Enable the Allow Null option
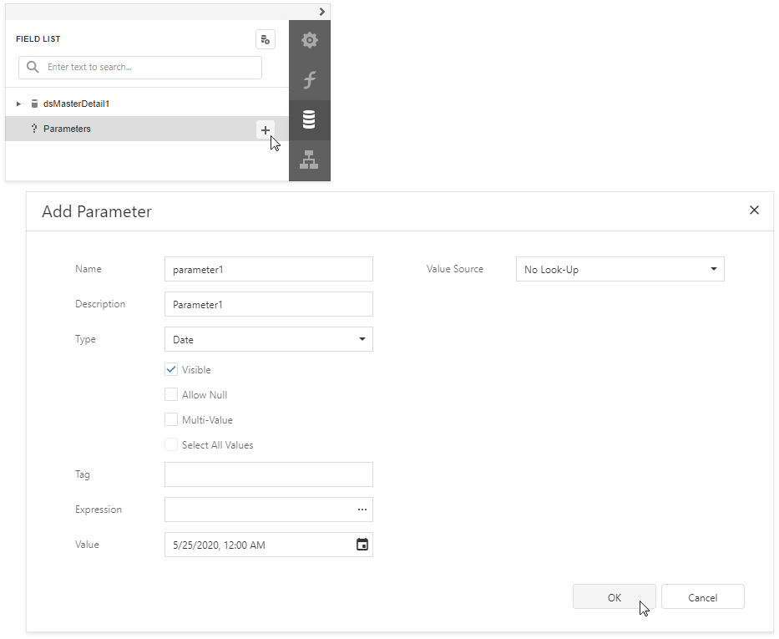Image resolution: width=779 pixels, height=639 pixels. pyautogui.click(x=171, y=394)
